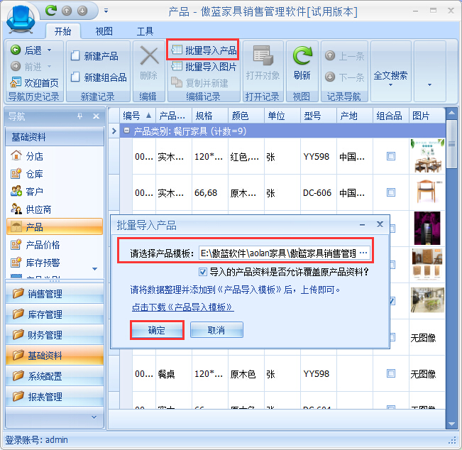Switch to the 视图 ribbon tab
Viewport: 462px width, 450px height.
pos(104,31)
